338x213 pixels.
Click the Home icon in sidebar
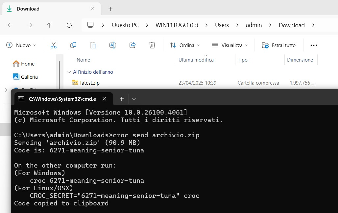(16, 64)
